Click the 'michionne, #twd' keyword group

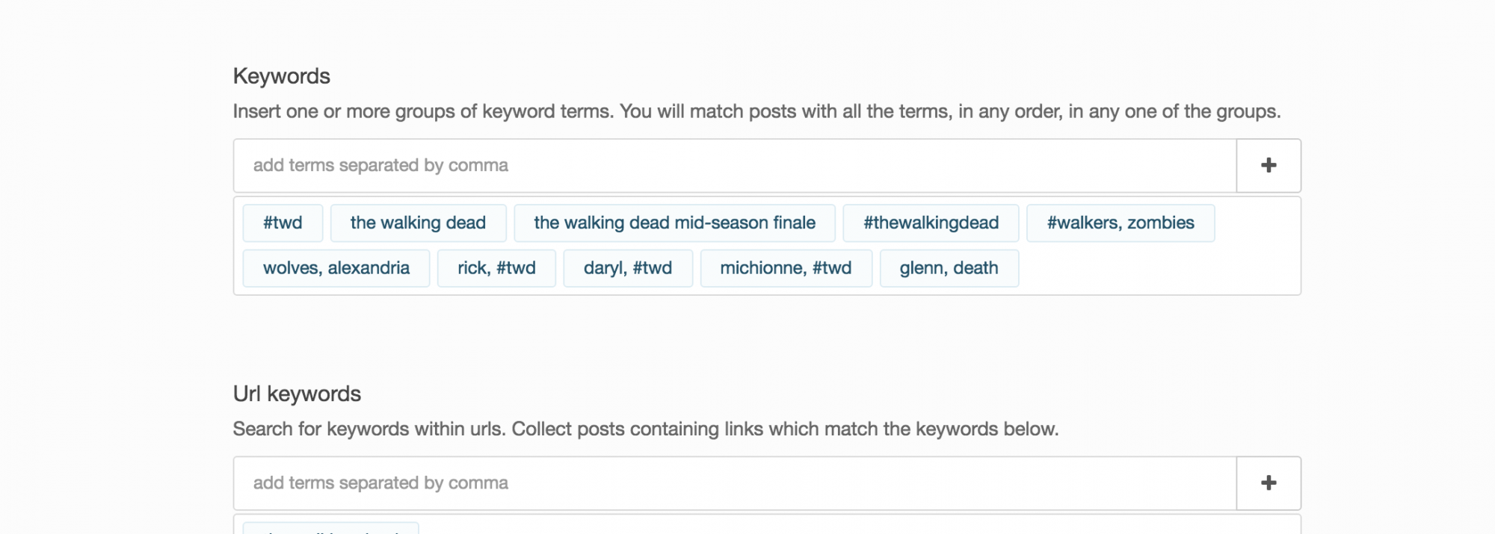pyautogui.click(x=786, y=269)
